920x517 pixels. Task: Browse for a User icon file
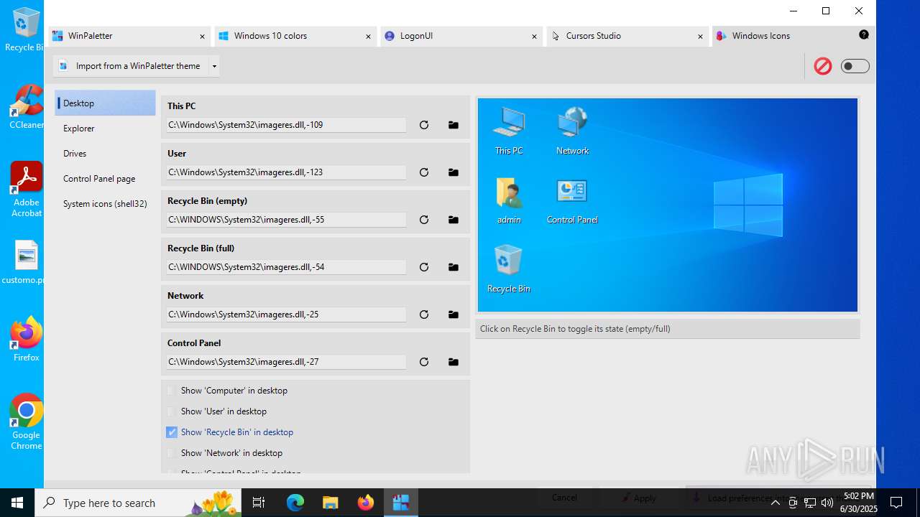pos(454,172)
